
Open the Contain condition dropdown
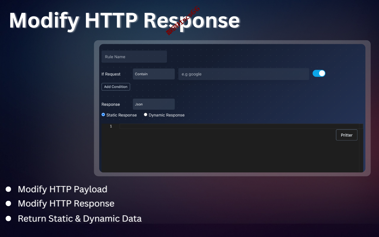tap(154, 74)
